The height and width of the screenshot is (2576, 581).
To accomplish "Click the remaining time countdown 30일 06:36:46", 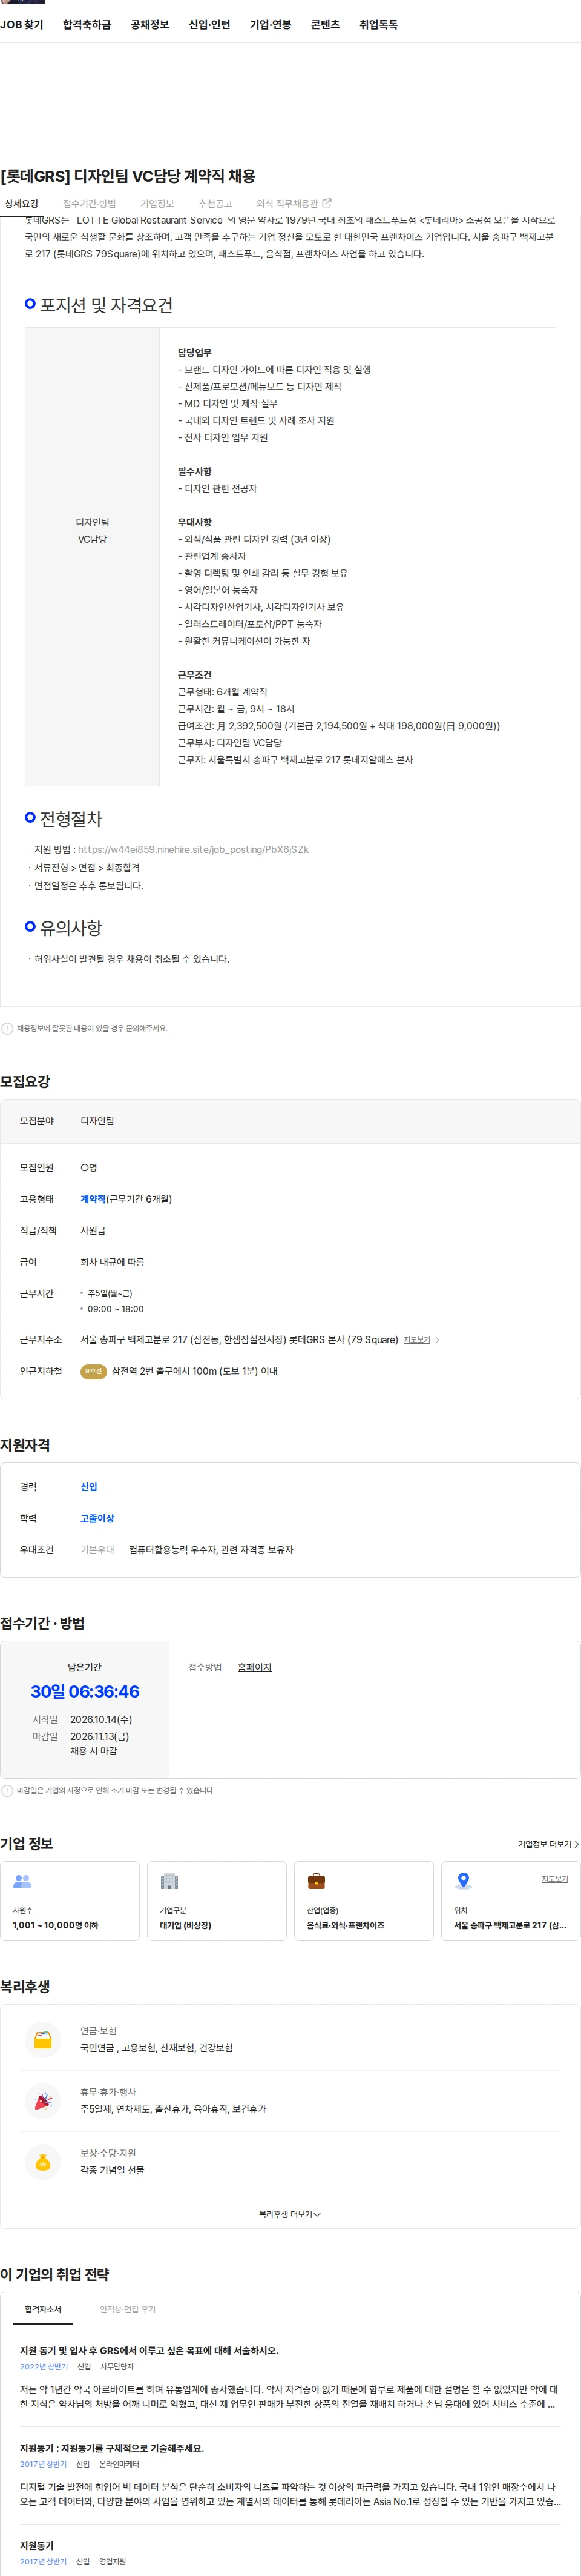I will pos(85,1691).
